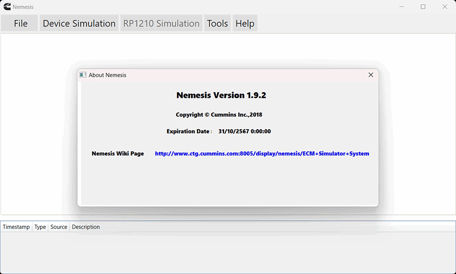
Task: Open the Device Simulation menu
Action: point(79,23)
